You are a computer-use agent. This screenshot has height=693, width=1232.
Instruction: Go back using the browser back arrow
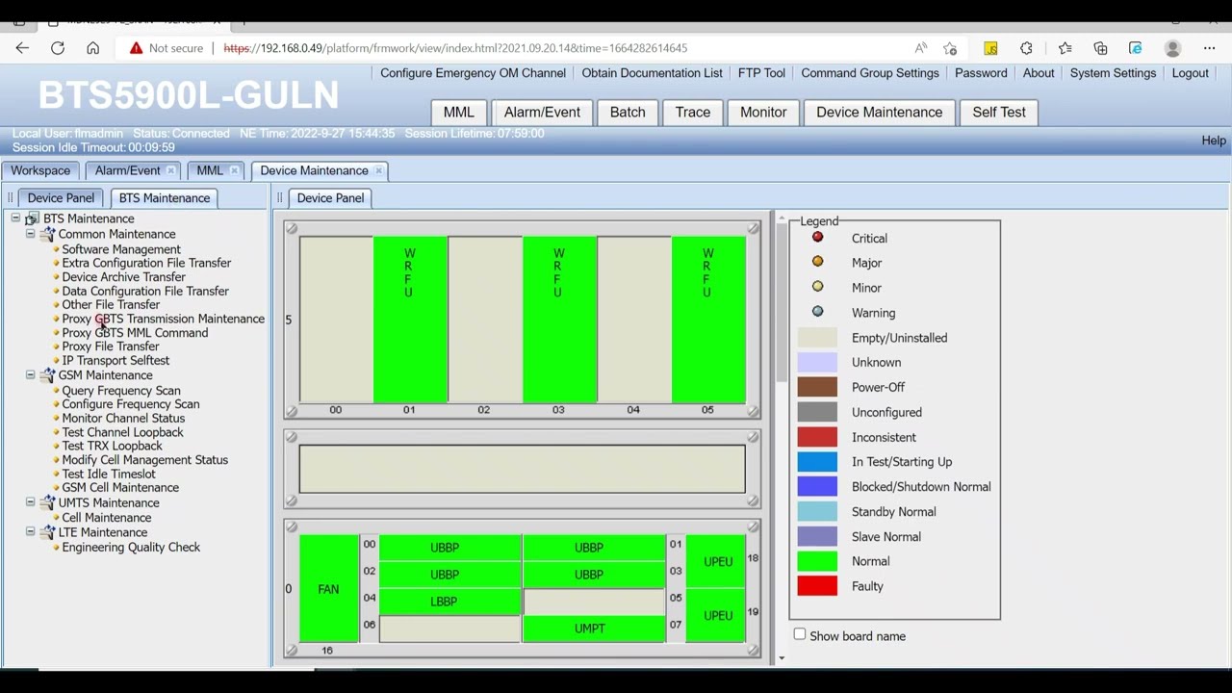point(22,48)
